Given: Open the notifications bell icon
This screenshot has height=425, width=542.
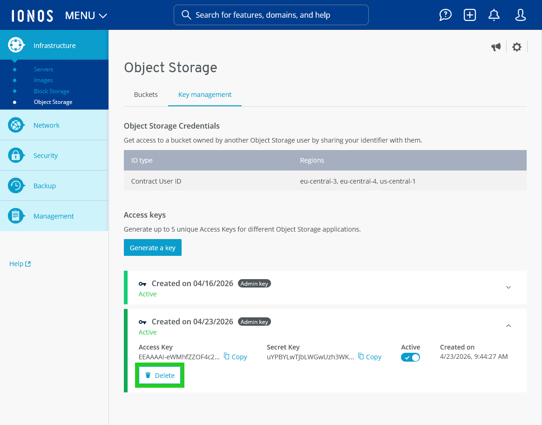Looking at the screenshot, I should click(x=494, y=15).
